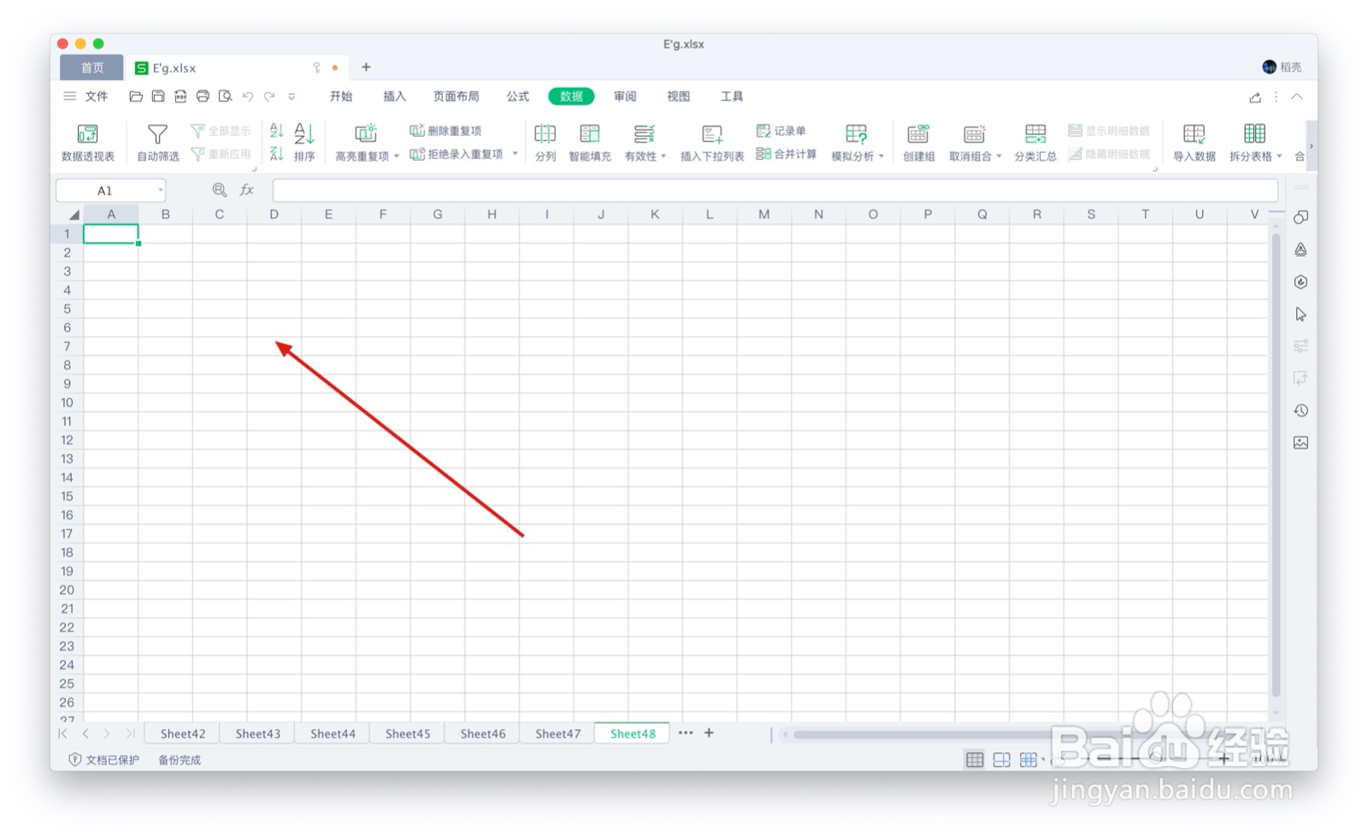
Task: Click the select cursor icon in sidebar
Action: point(1300,315)
